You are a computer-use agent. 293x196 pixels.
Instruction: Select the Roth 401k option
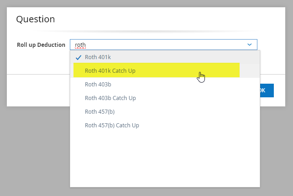pos(98,57)
